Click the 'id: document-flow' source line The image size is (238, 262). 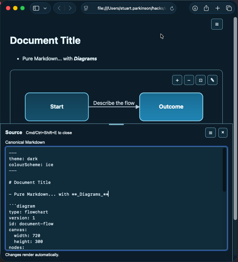click(x=31, y=224)
